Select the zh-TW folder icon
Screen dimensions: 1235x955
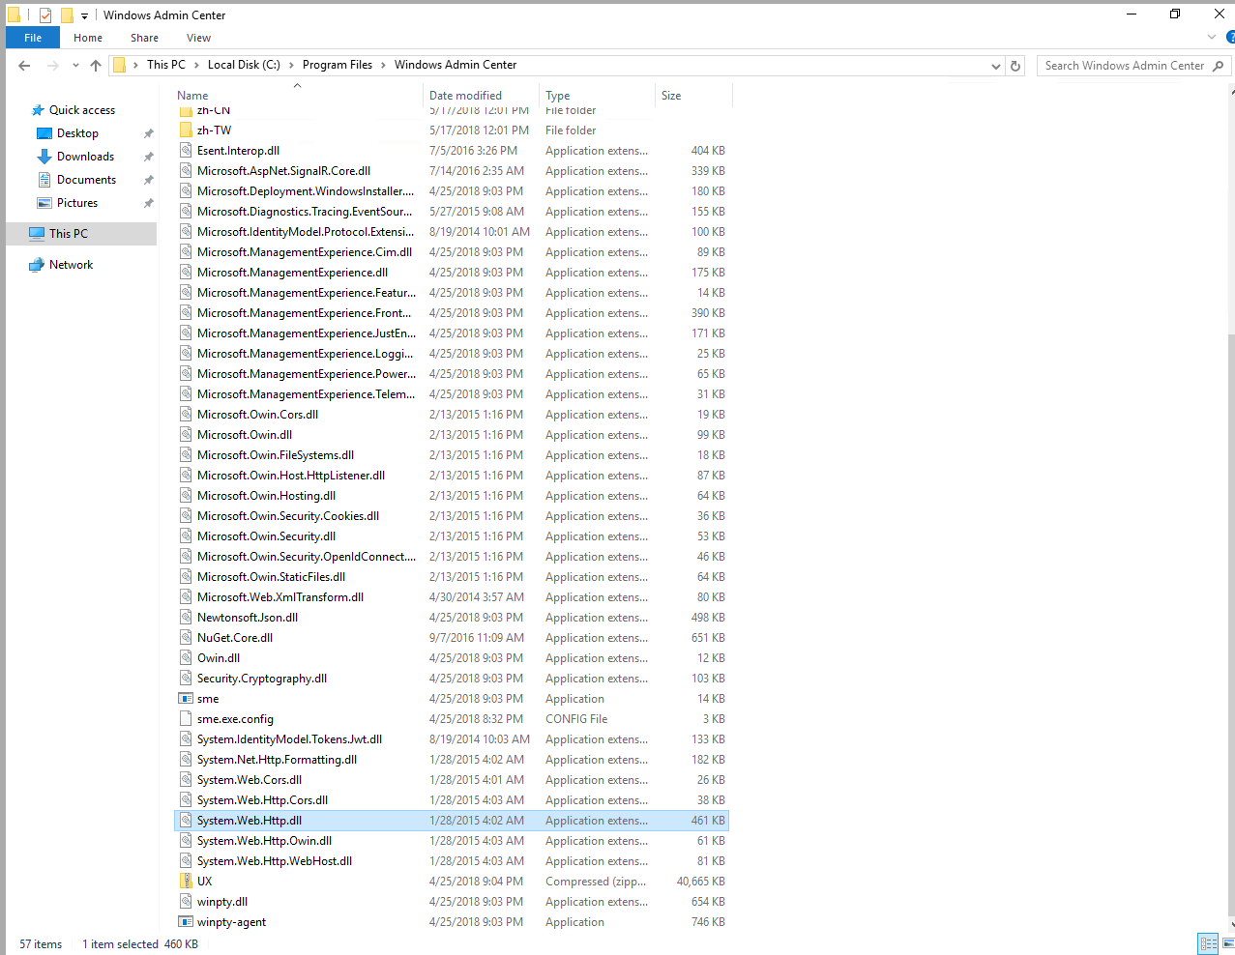[x=186, y=130]
